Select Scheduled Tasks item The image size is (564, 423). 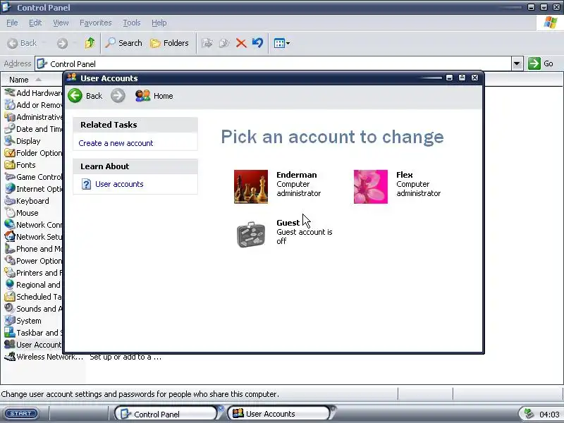pos(33,297)
